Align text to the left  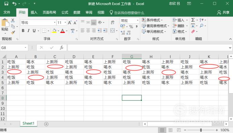(x=82, y=30)
